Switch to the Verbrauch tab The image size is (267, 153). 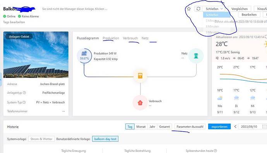(x=130, y=38)
